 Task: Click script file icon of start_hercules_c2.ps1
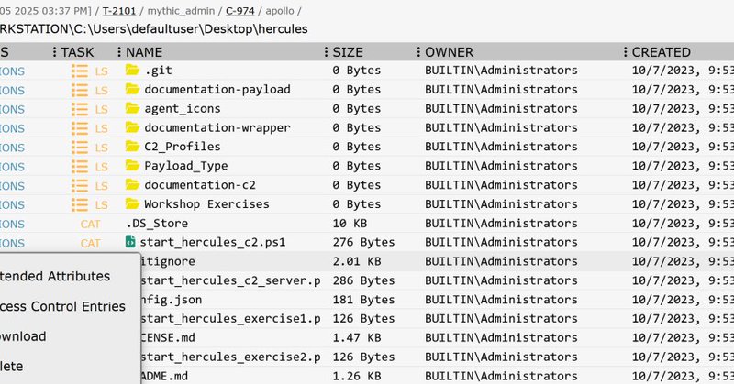(x=130, y=242)
